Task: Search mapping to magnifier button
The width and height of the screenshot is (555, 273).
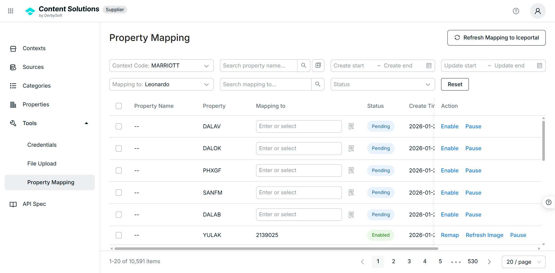Action: tap(318, 84)
